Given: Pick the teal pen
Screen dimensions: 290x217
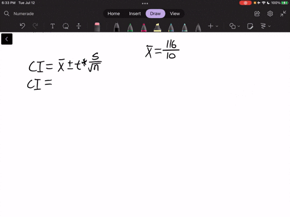Looking at the screenshot, I should point(184,27).
